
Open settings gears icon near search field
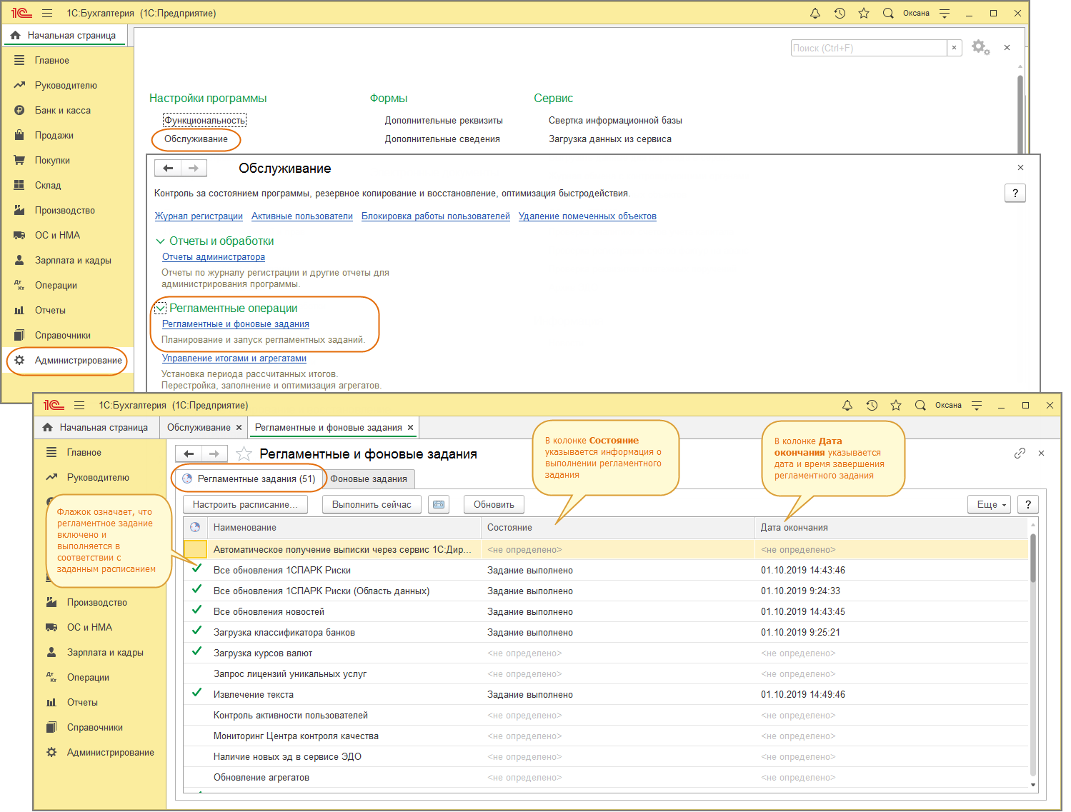tap(980, 48)
